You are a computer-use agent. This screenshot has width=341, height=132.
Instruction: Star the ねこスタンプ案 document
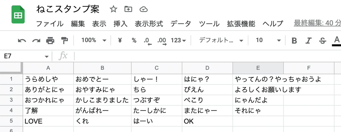pos(113,9)
